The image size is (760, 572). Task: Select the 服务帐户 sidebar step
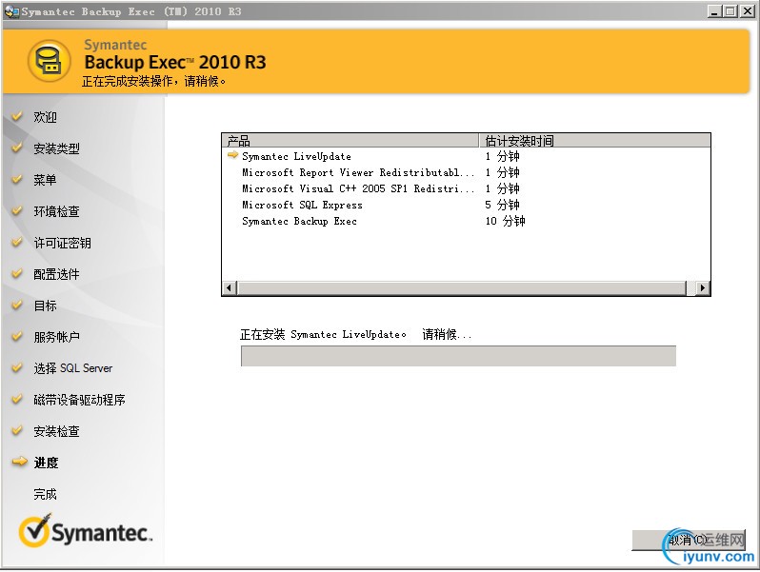(56, 337)
